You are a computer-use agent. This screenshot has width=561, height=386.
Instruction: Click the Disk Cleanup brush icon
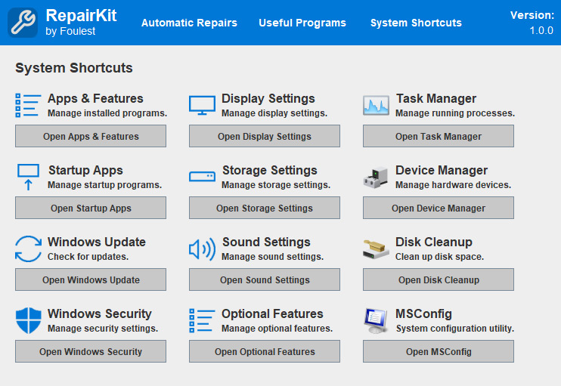(x=376, y=249)
